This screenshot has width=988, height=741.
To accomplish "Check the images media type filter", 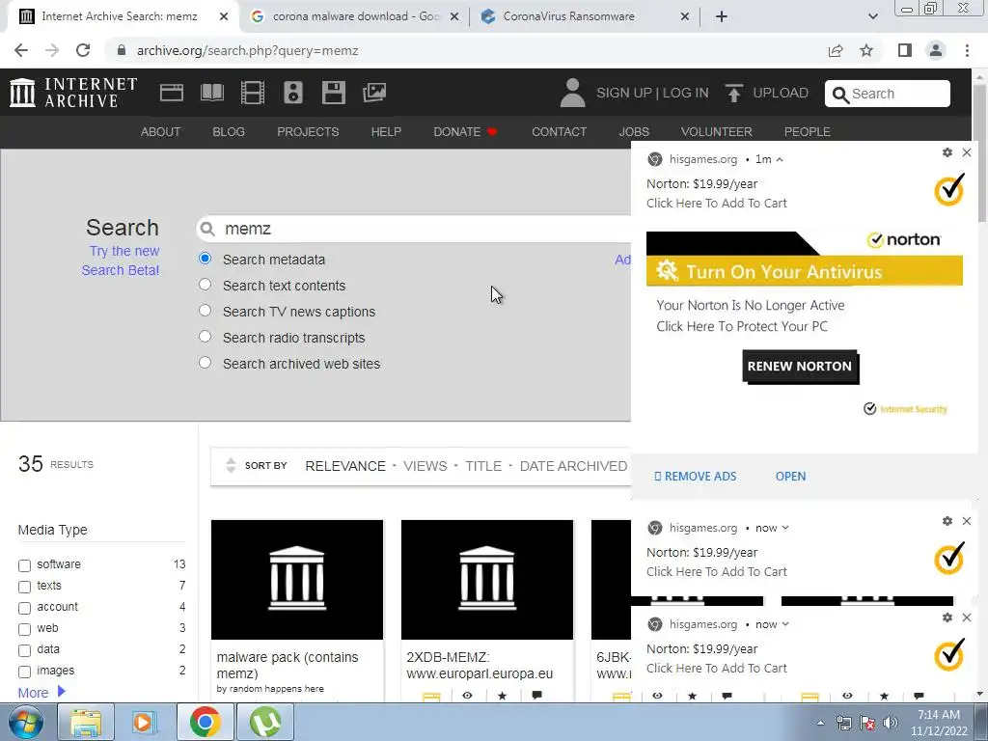I will [24, 672].
